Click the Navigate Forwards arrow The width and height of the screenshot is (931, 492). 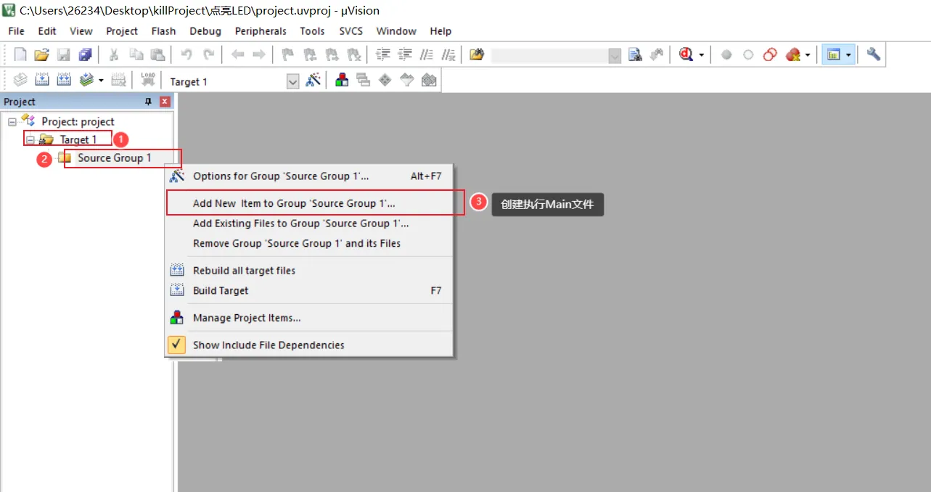259,54
